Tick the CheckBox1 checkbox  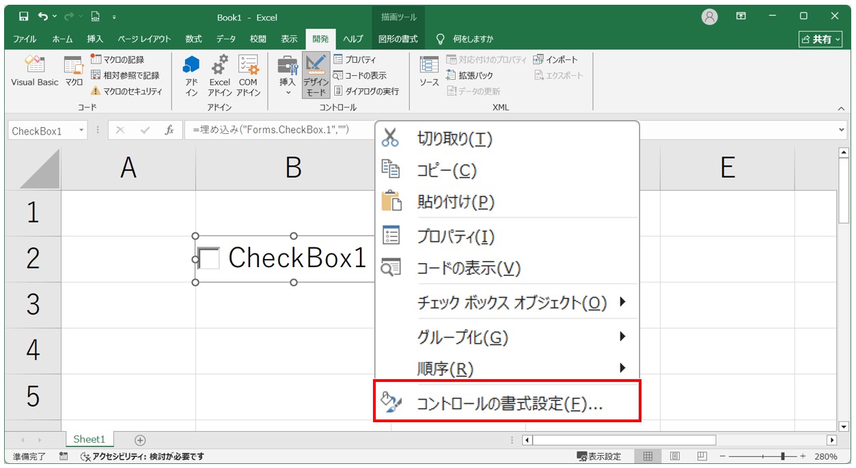point(208,258)
